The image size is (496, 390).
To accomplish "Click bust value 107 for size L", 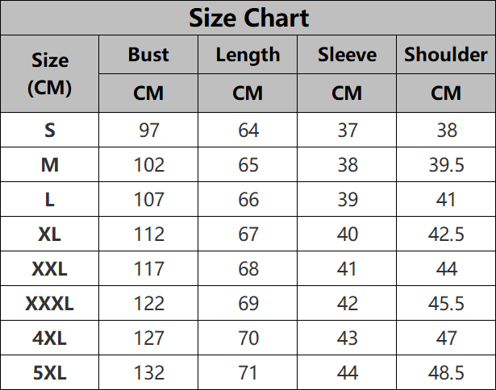I will pyautogui.click(x=148, y=199).
